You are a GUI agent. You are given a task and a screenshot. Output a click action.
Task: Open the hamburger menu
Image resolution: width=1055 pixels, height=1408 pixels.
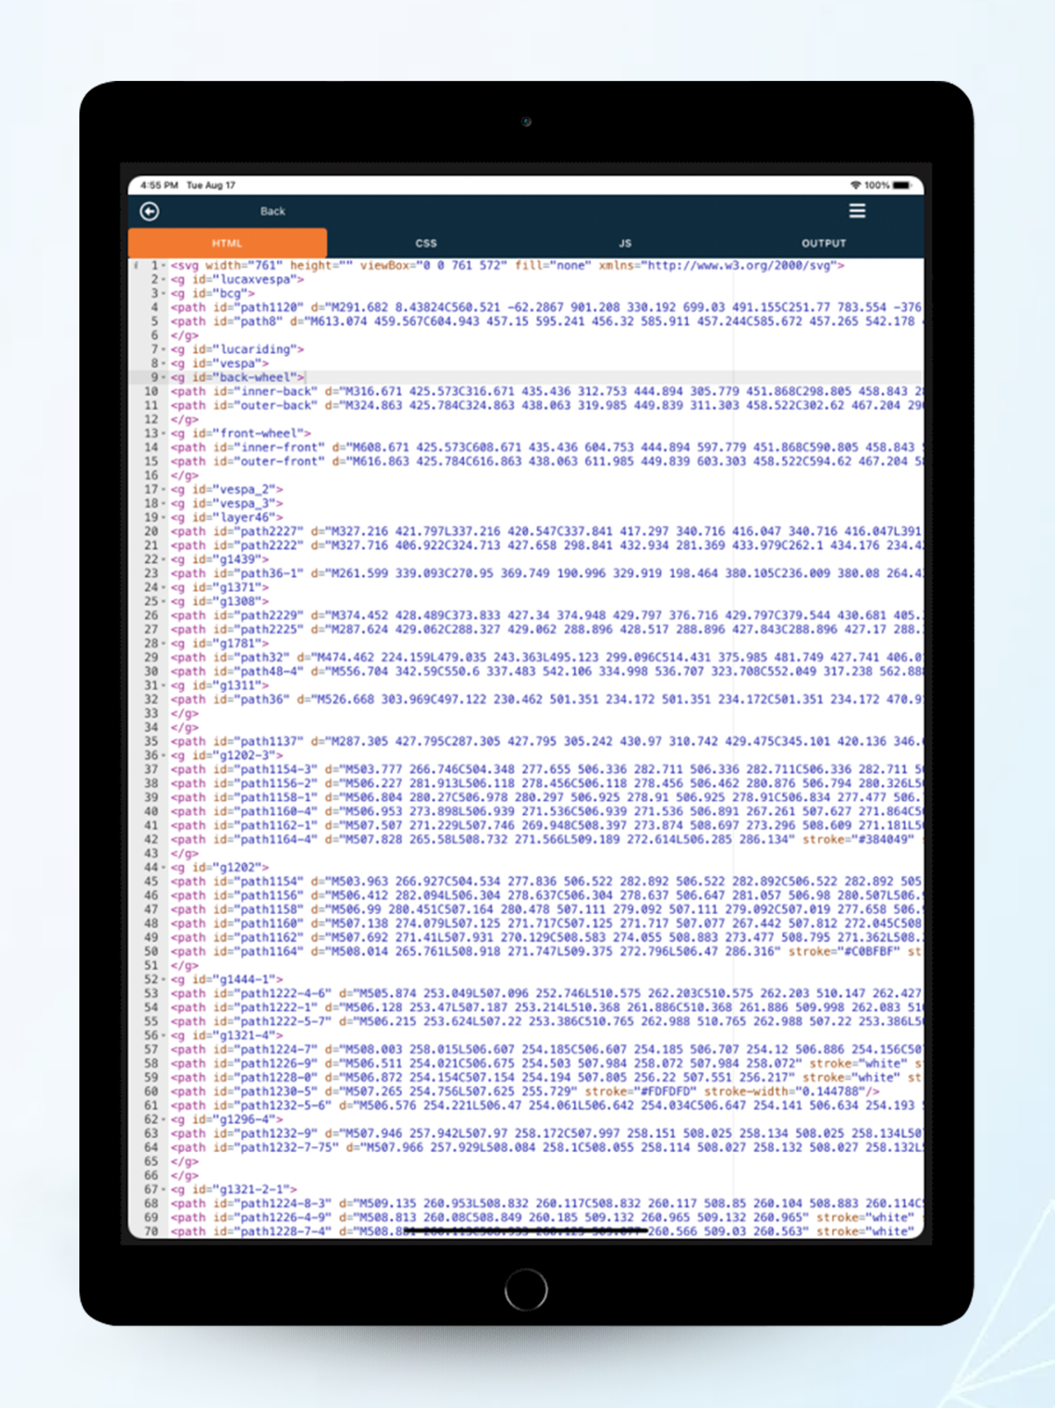(x=858, y=211)
